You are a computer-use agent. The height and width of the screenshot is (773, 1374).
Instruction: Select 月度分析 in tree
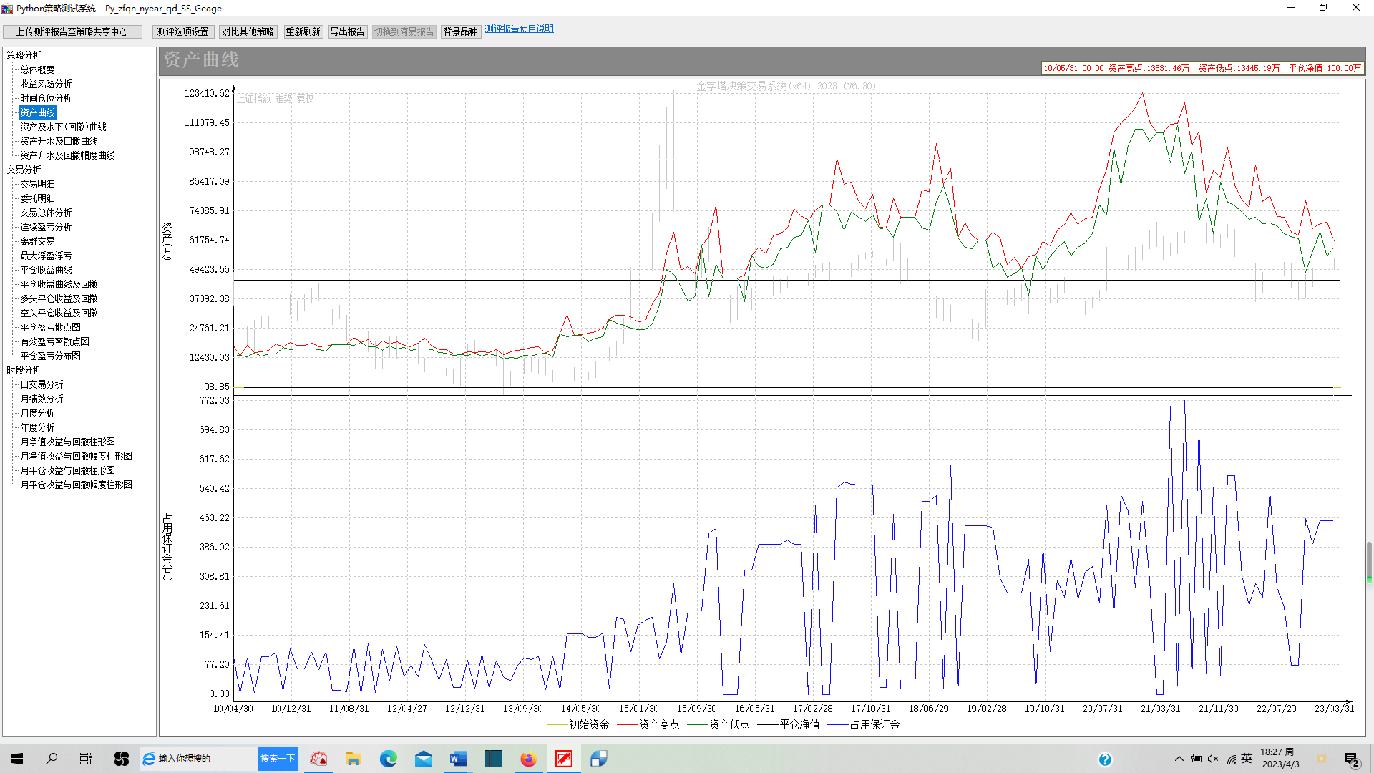tap(37, 413)
